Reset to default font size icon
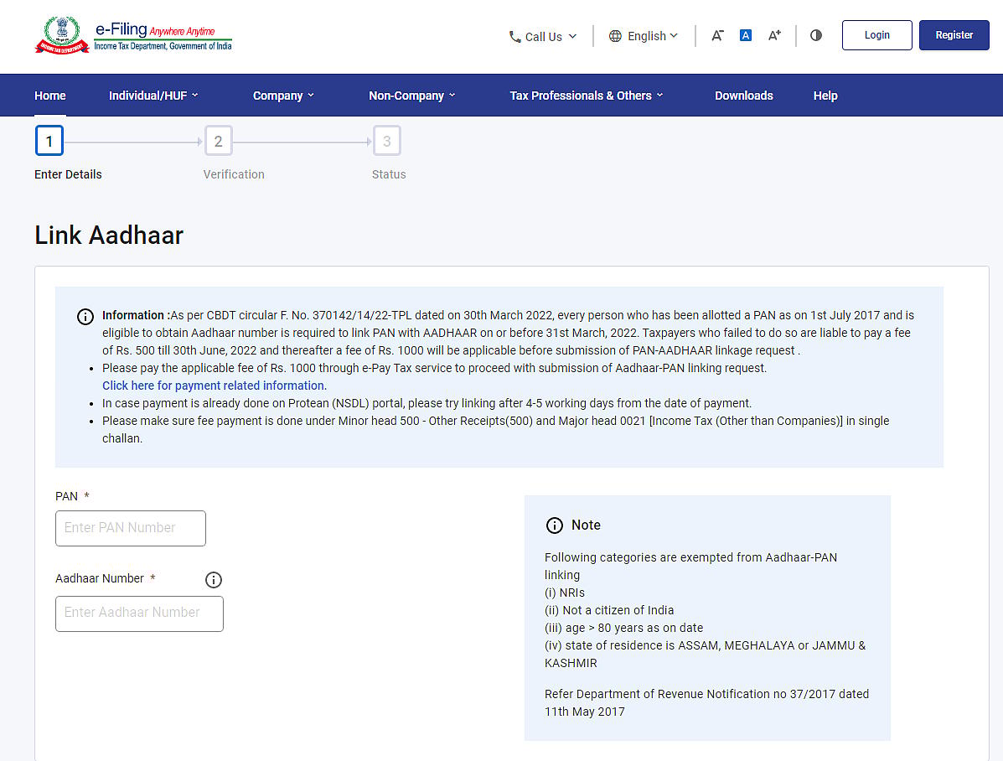The width and height of the screenshot is (1003, 761). pos(746,35)
